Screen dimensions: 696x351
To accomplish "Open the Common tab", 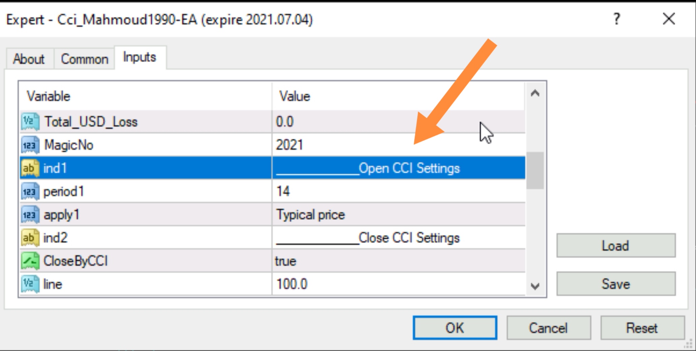I will (x=85, y=59).
